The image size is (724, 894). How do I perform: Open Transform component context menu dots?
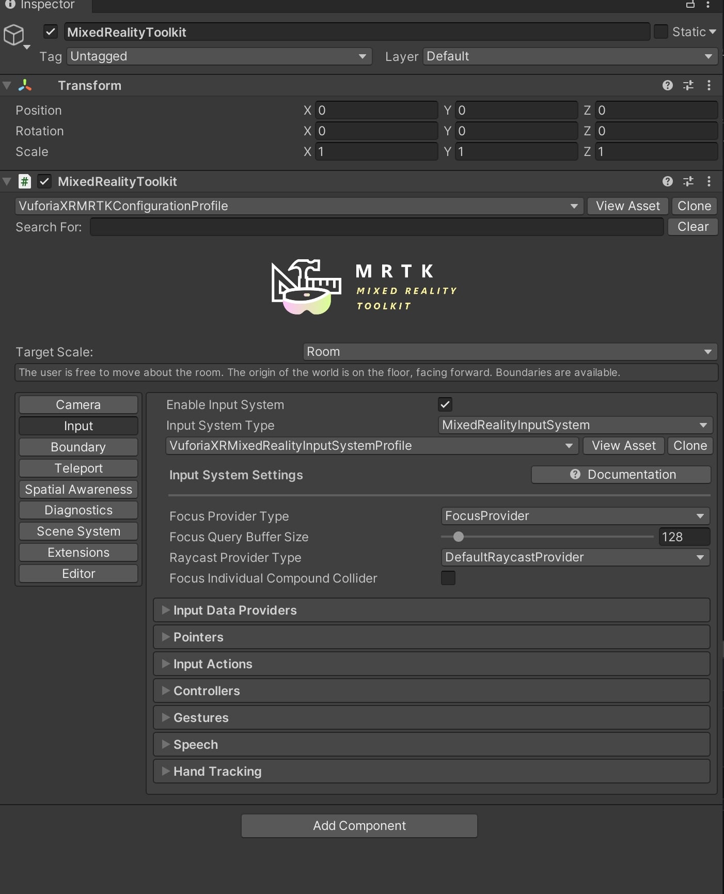709,85
